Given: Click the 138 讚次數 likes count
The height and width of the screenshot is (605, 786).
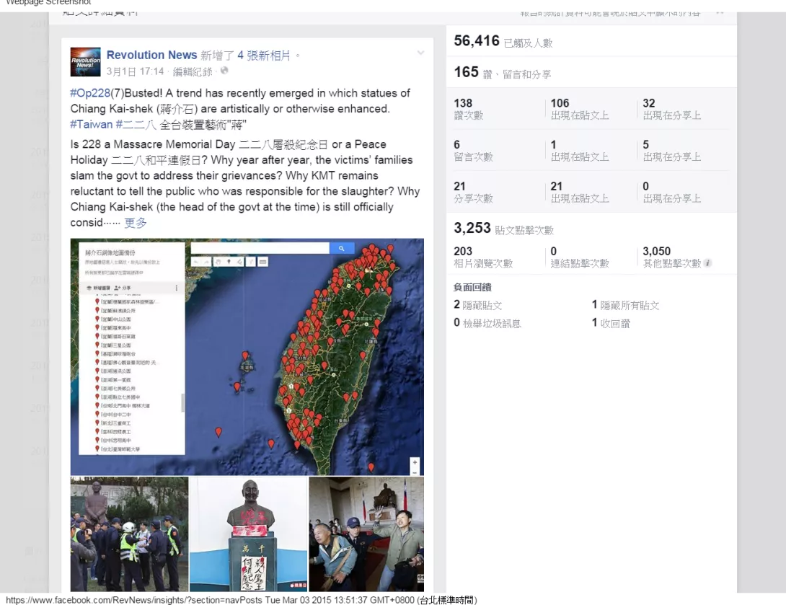Looking at the screenshot, I should point(469,109).
